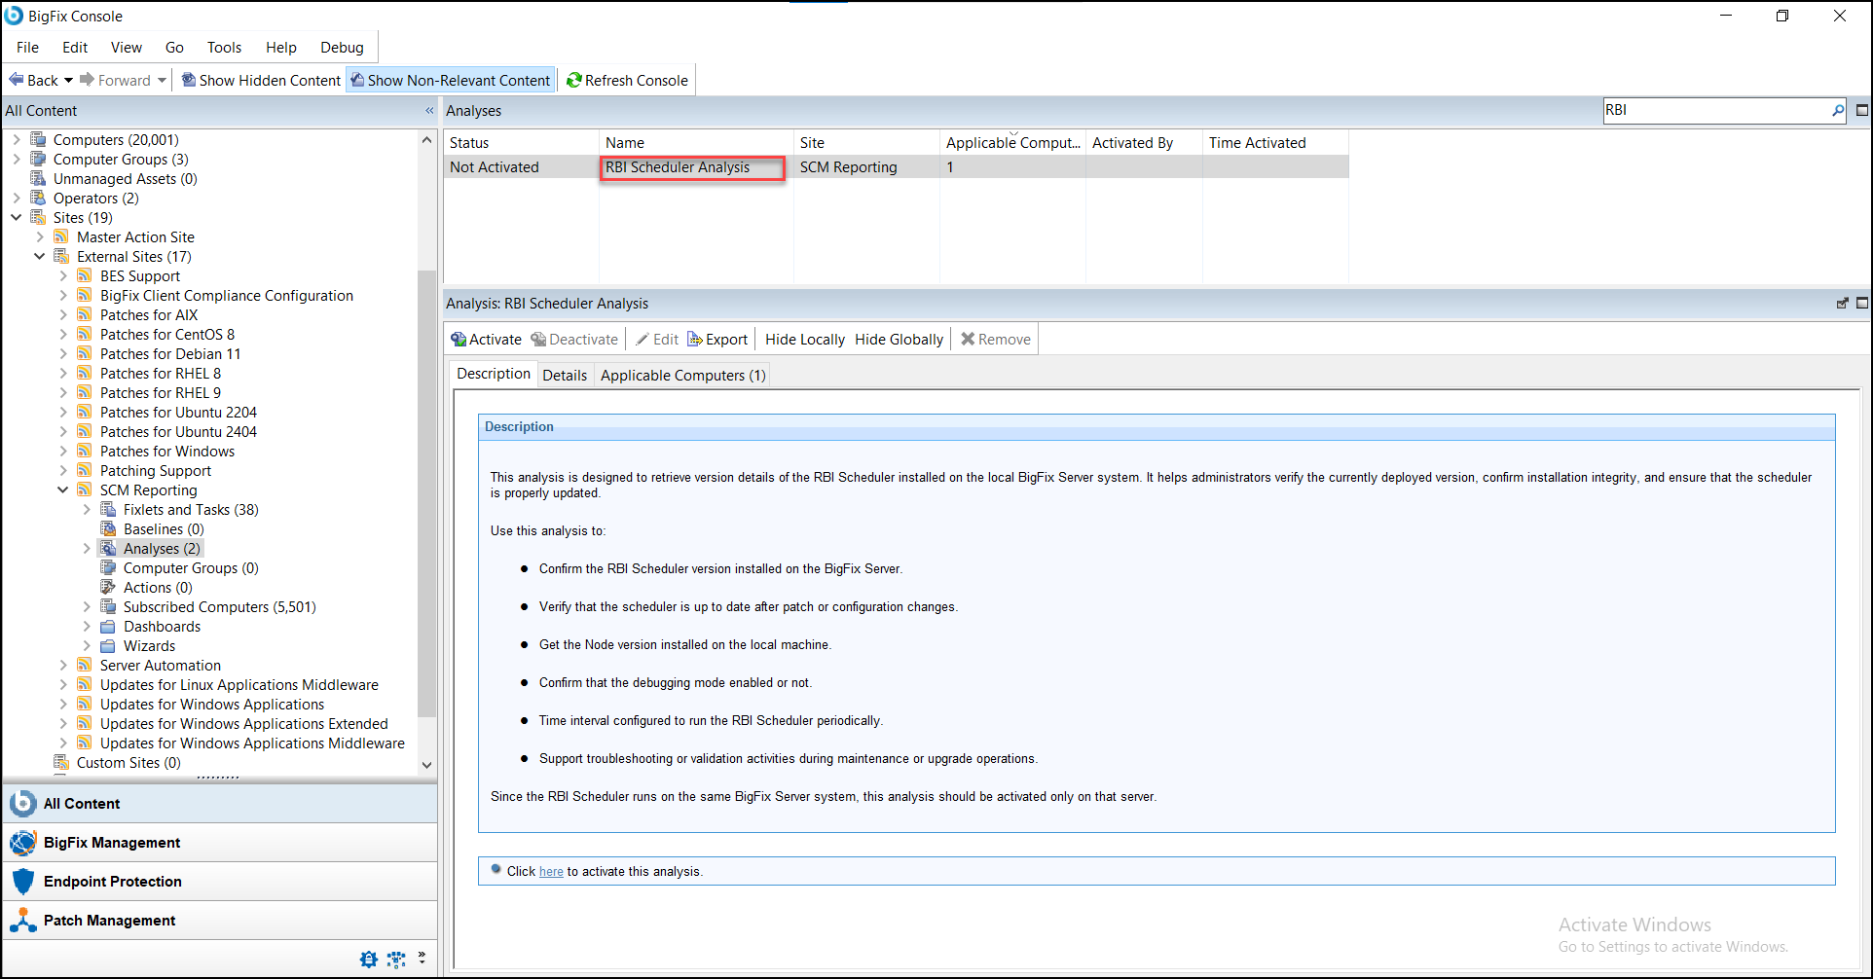Activate the RBI Scheduler Analysis

tap(486, 339)
